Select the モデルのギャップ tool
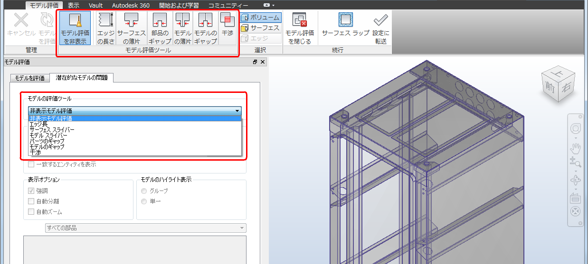The width and height of the screenshot is (588, 264). 206,28
